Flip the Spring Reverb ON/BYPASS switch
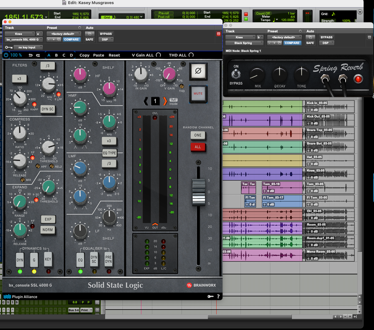Screen dimensions: 374x330 [x=236, y=74]
